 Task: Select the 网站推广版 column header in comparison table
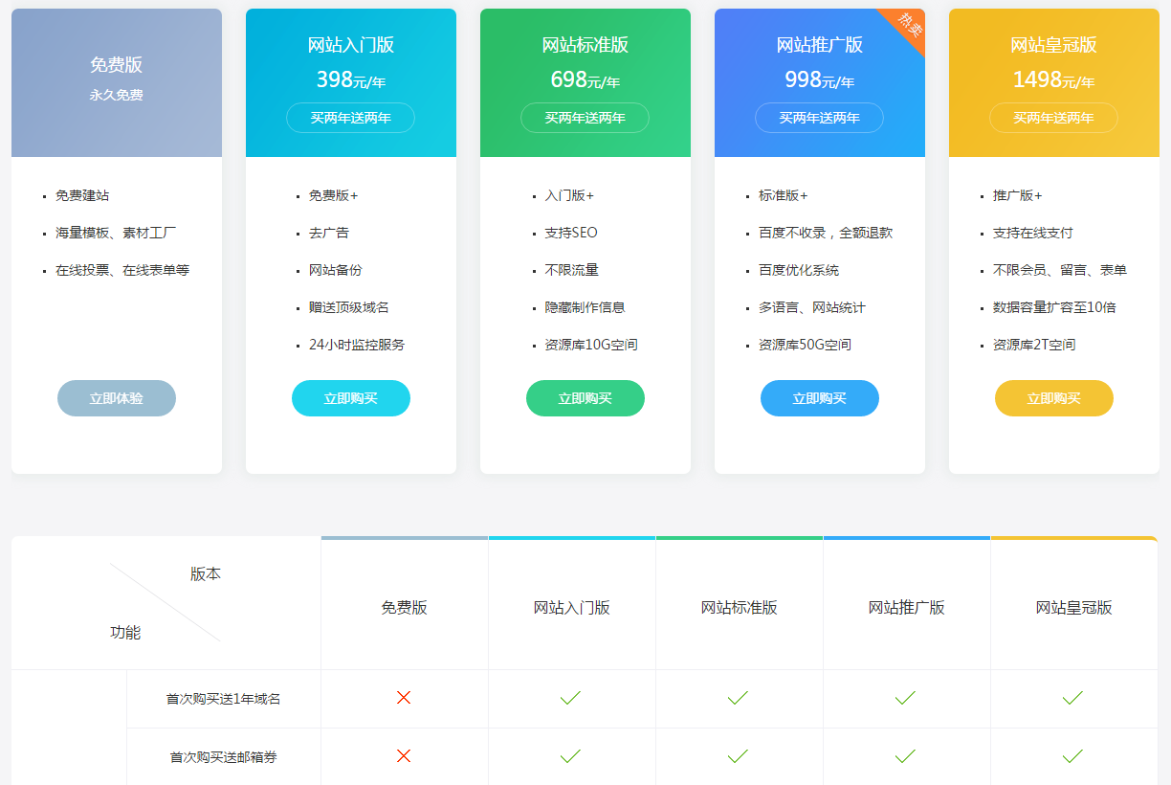906,608
